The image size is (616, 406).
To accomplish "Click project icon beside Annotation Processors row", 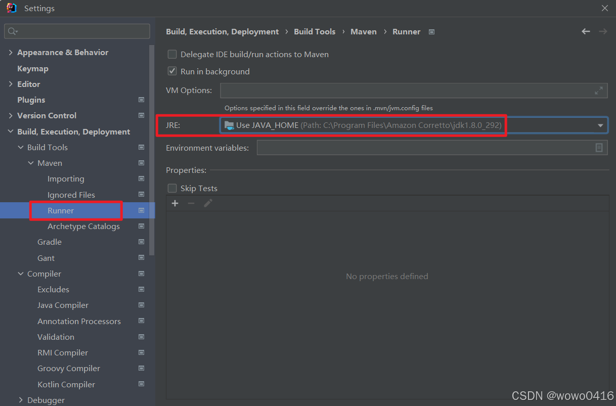I will tap(141, 321).
